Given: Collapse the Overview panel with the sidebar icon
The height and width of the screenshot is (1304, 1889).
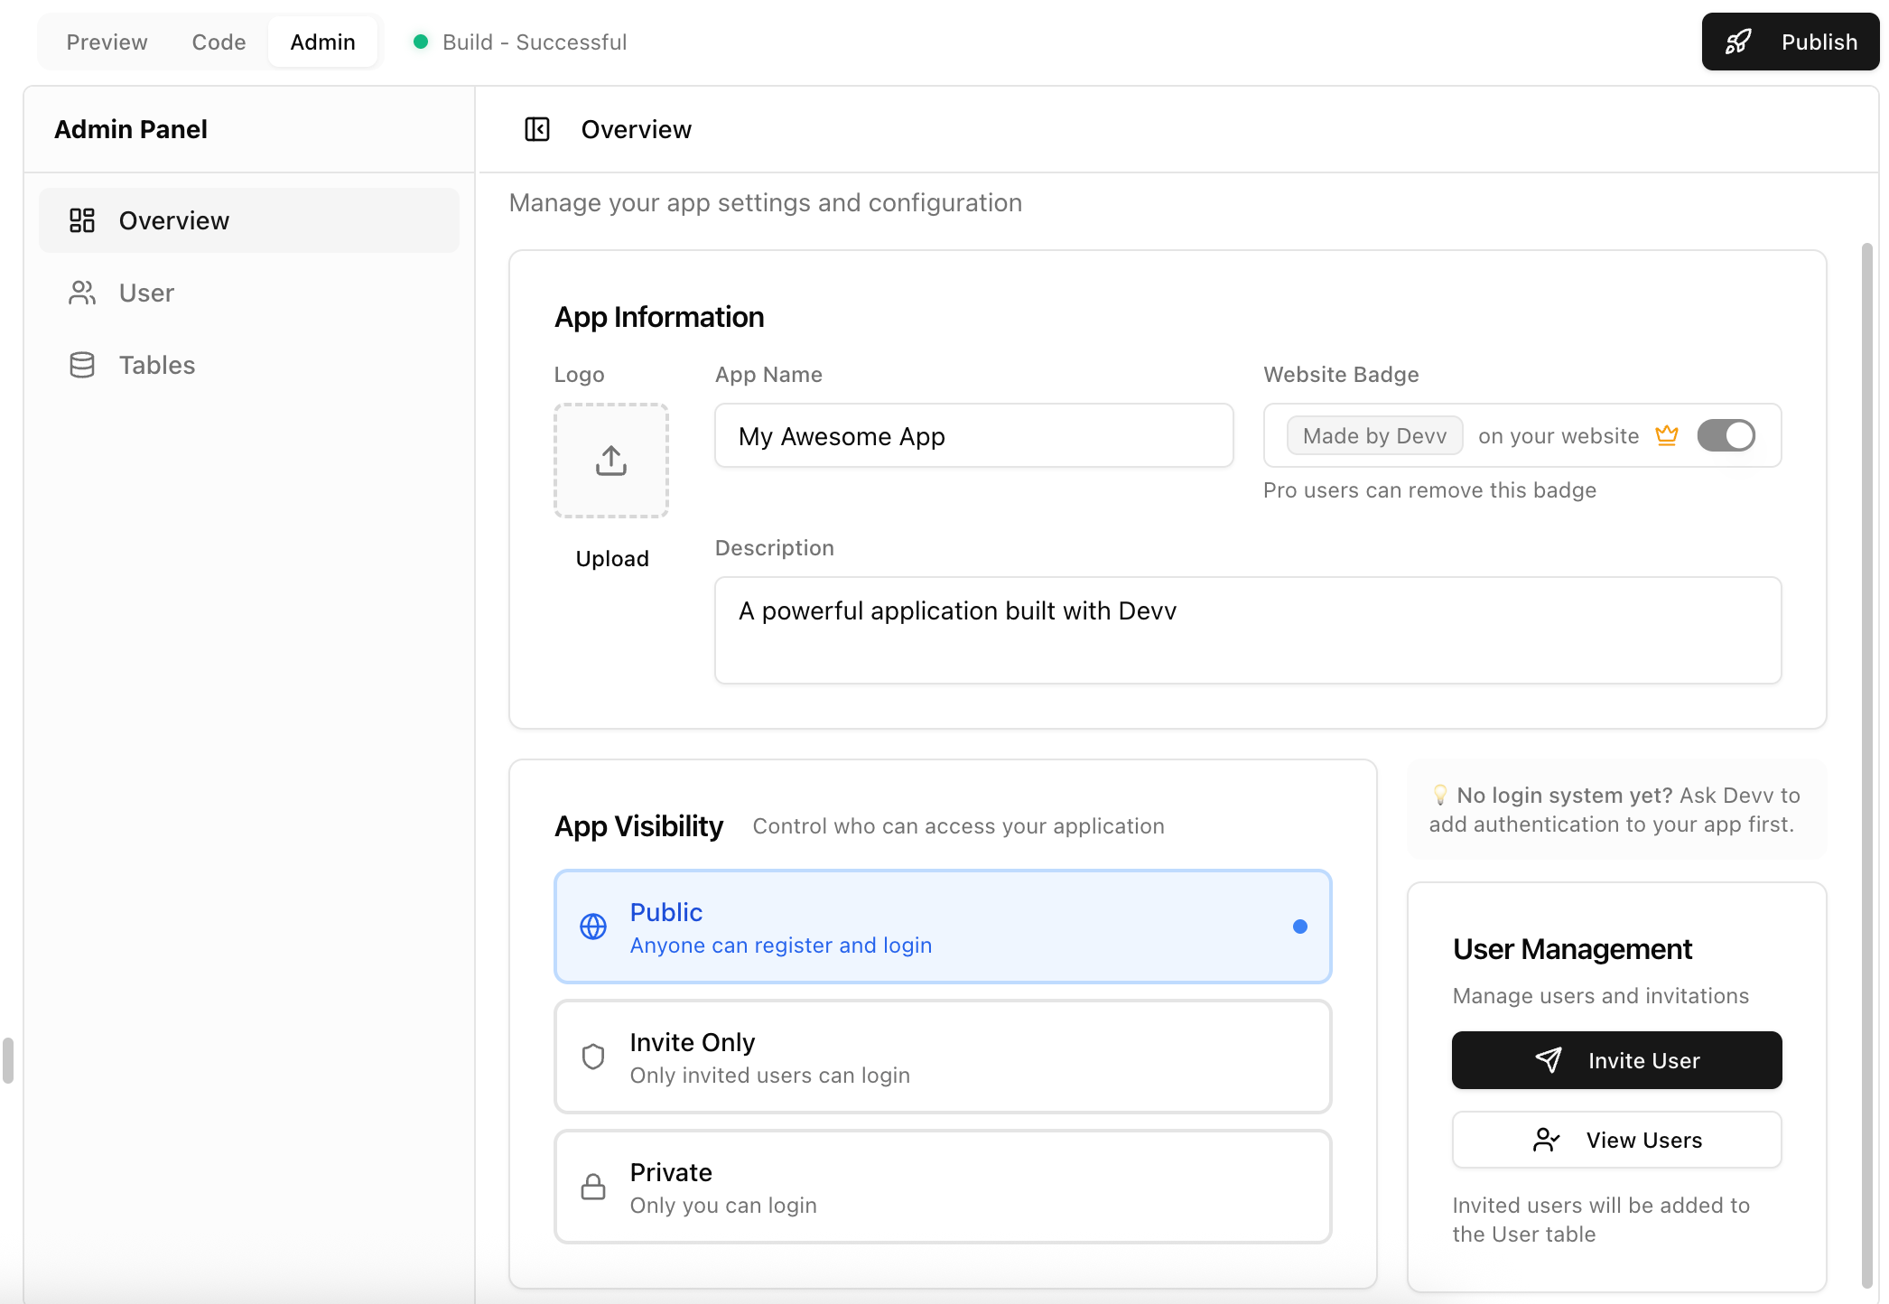Looking at the screenshot, I should coord(537,129).
